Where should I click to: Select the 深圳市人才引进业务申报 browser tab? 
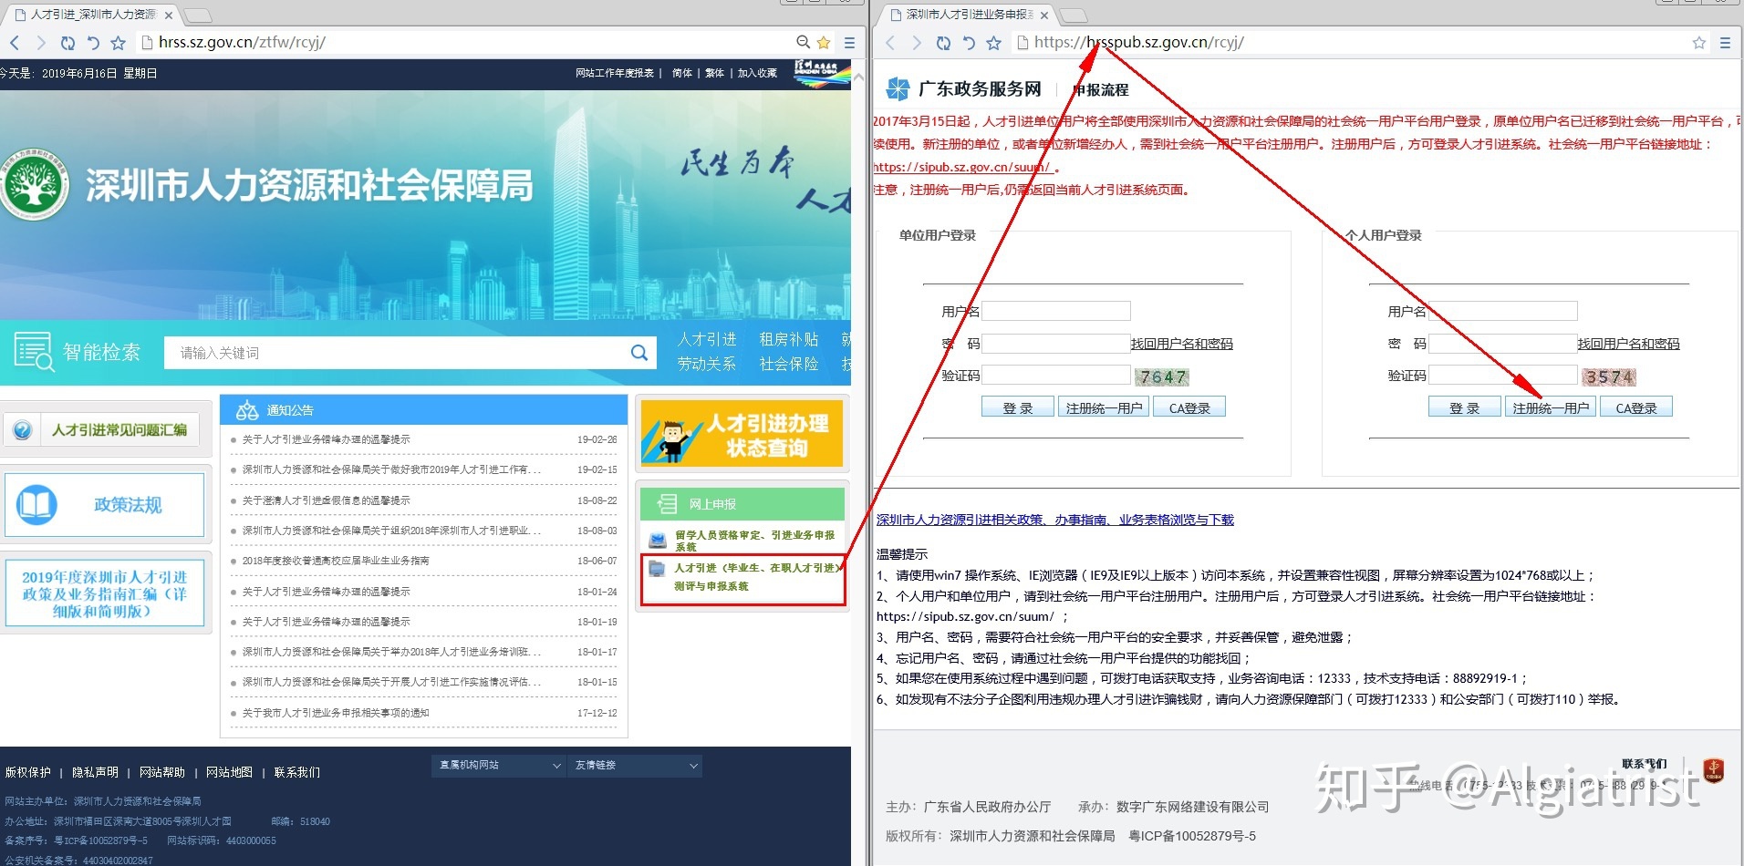pos(967,15)
